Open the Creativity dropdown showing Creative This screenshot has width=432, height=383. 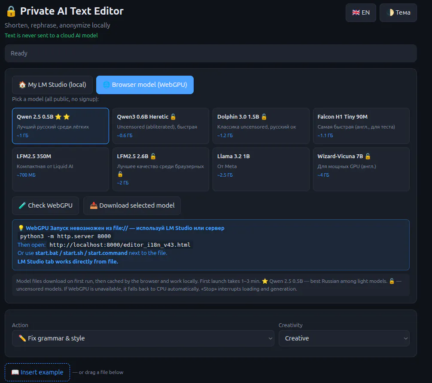pyautogui.click(x=344, y=338)
